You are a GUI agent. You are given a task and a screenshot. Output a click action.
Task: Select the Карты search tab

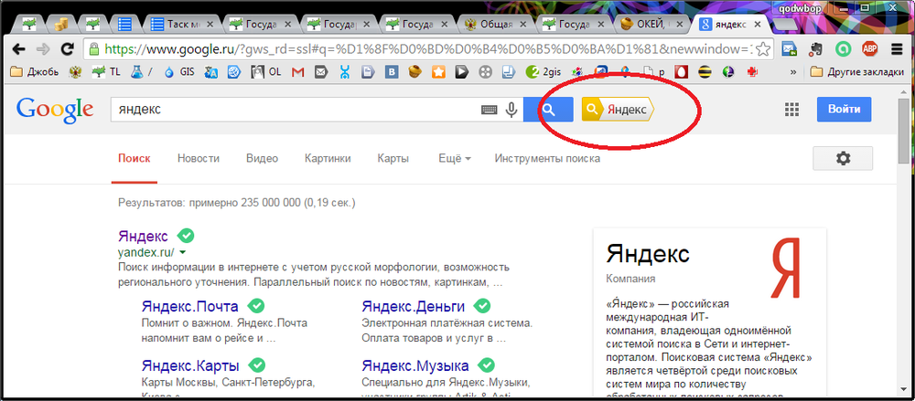[x=393, y=159]
